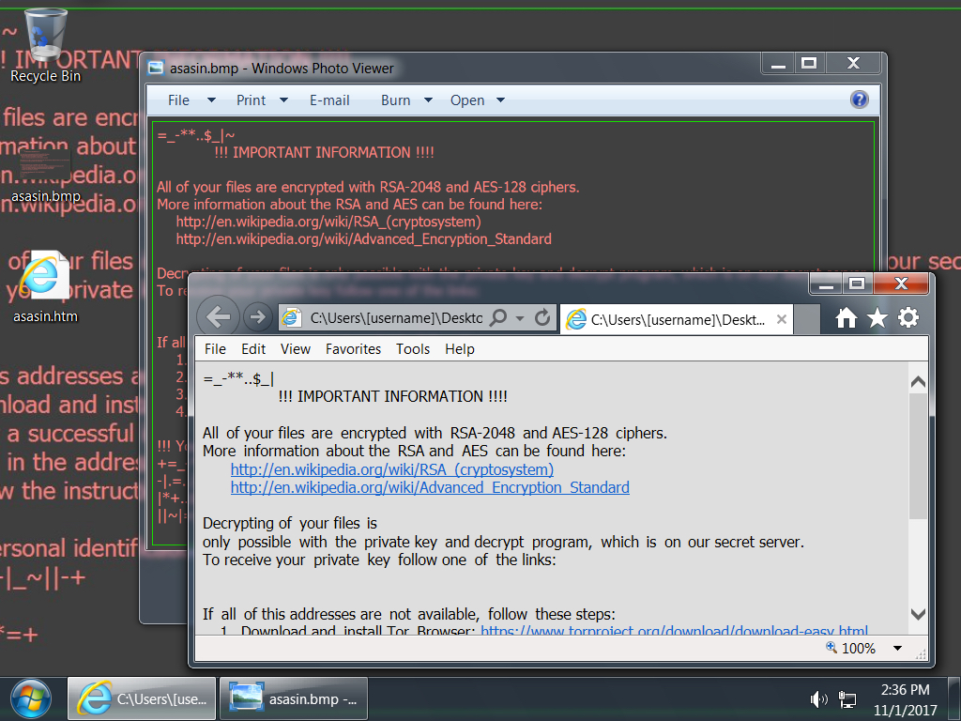This screenshot has width=961, height=721.
Task: Click the Show desktop strip on taskbar
Action: pos(953,698)
